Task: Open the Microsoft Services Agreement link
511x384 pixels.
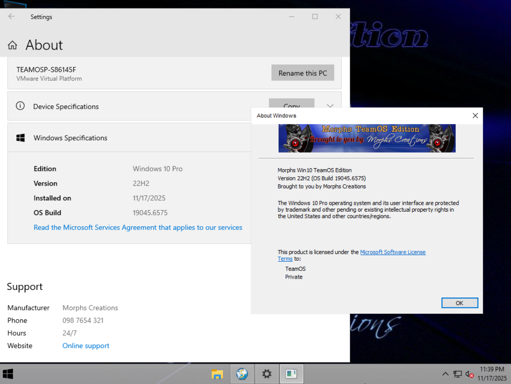Action: [x=138, y=228]
